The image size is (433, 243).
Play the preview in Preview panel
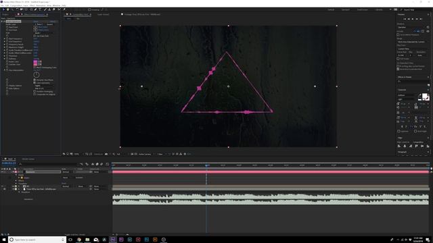[413, 19]
